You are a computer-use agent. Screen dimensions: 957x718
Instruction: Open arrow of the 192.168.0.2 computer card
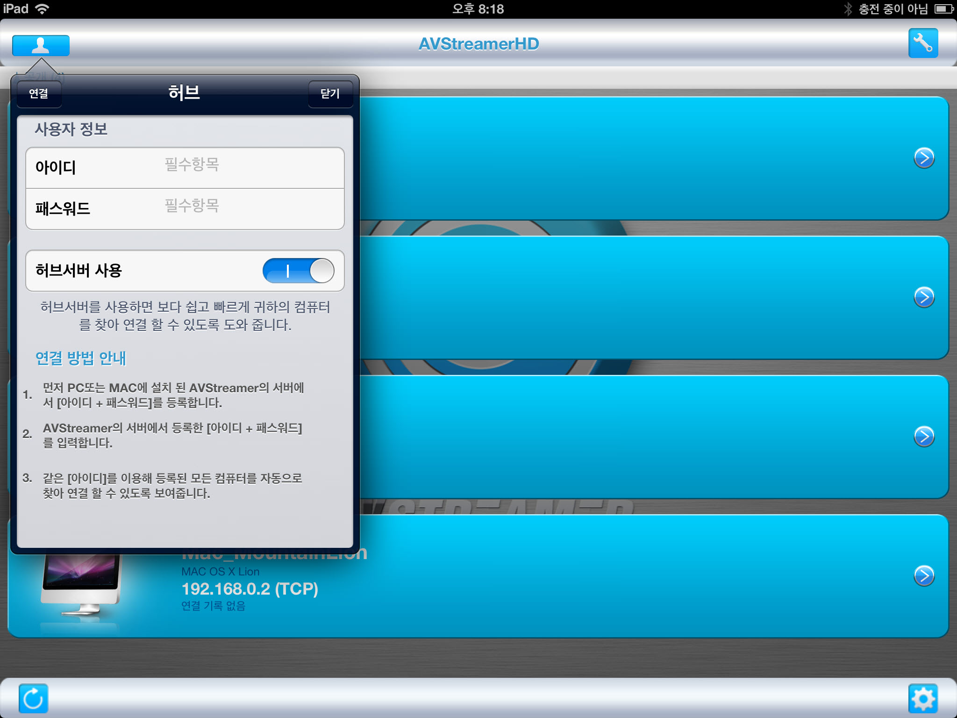(924, 575)
